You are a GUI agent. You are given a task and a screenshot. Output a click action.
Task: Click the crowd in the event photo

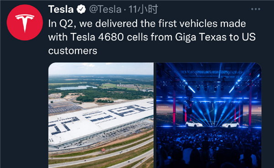pyautogui.click(x=209, y=148)
